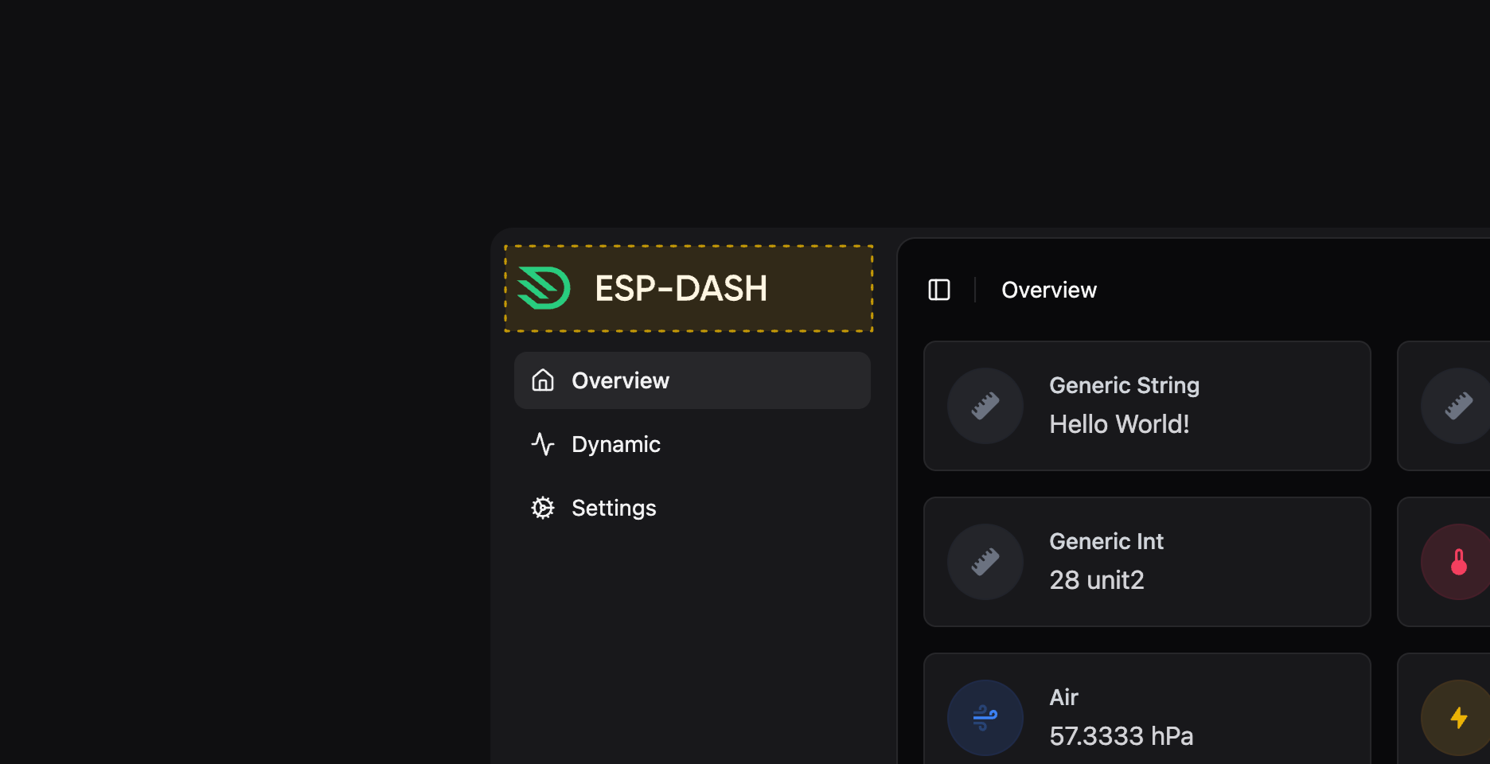Click the 28 unit2 value
The width and height of the screenshot is (1490, 764).
[x=1096, y=580]
